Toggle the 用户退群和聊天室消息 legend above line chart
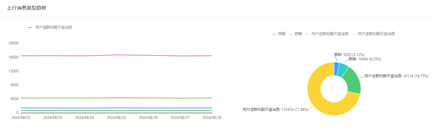This screenshot has width=436, height=137. click(50, 27)
